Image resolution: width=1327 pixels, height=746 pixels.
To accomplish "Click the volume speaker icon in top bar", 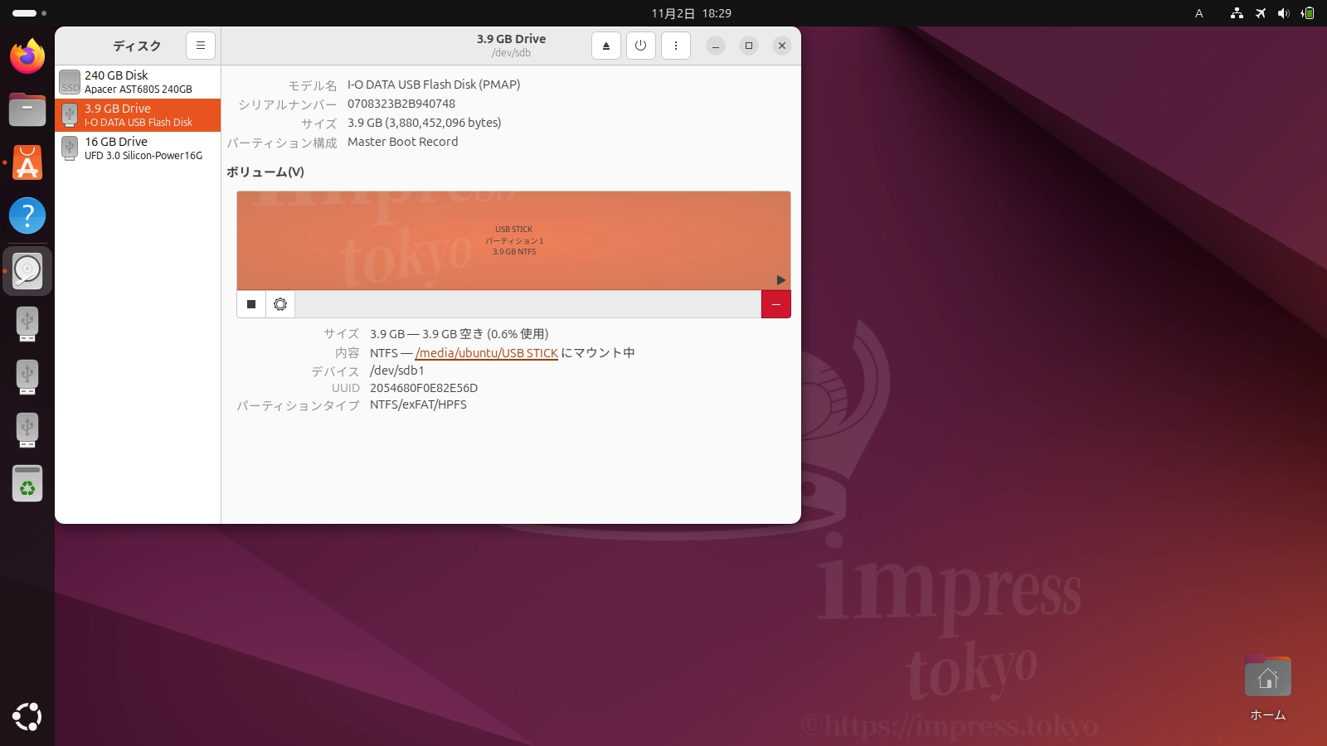I will point(1284,13).
